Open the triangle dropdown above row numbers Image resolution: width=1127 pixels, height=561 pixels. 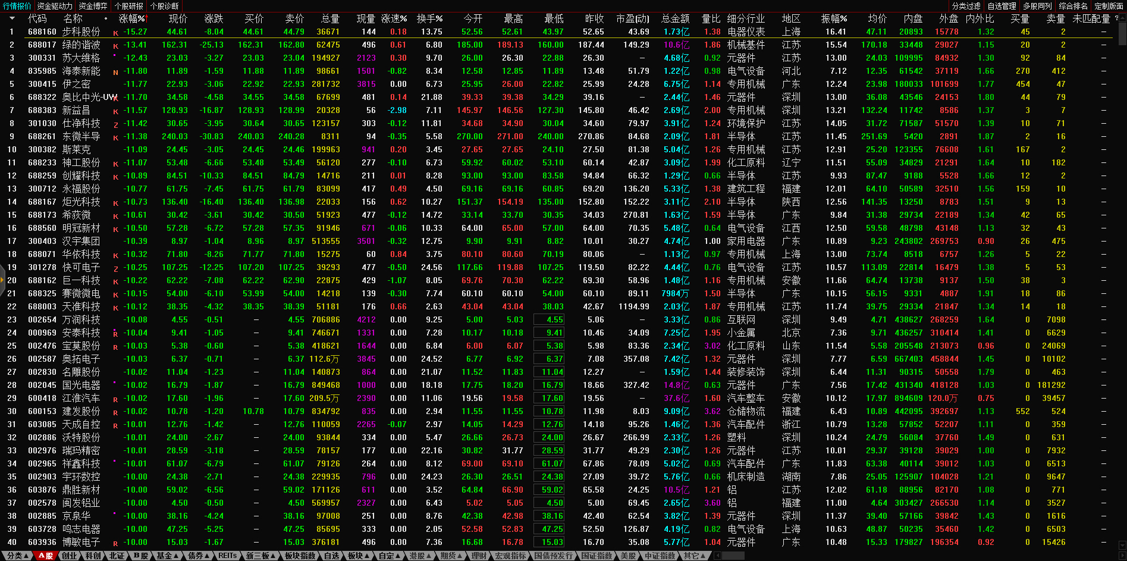11,18
